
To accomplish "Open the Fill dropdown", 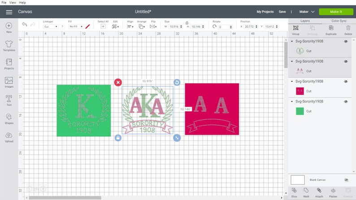I will (76, 26).
